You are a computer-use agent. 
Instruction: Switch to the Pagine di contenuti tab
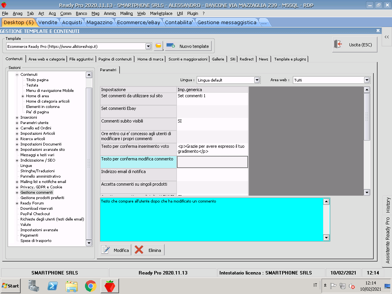coord(115,59)
